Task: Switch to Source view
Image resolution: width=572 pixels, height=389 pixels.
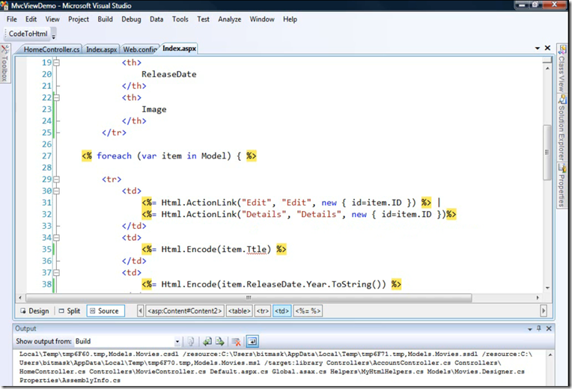Action: (x=105, y=311)
